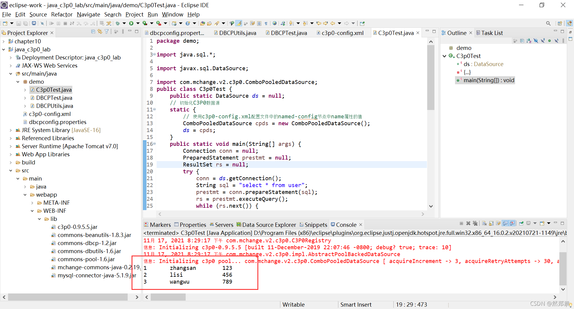Click the Display Selected Console button
Image resolution: width=574 pixels, height=309 pixels.
tap(528, 223)
